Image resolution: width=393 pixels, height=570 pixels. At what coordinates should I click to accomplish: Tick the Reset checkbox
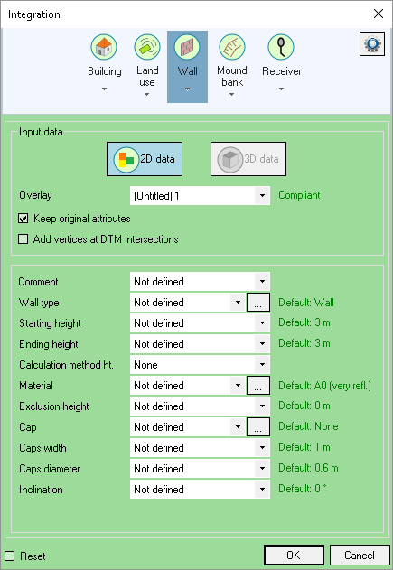(9, 556)
